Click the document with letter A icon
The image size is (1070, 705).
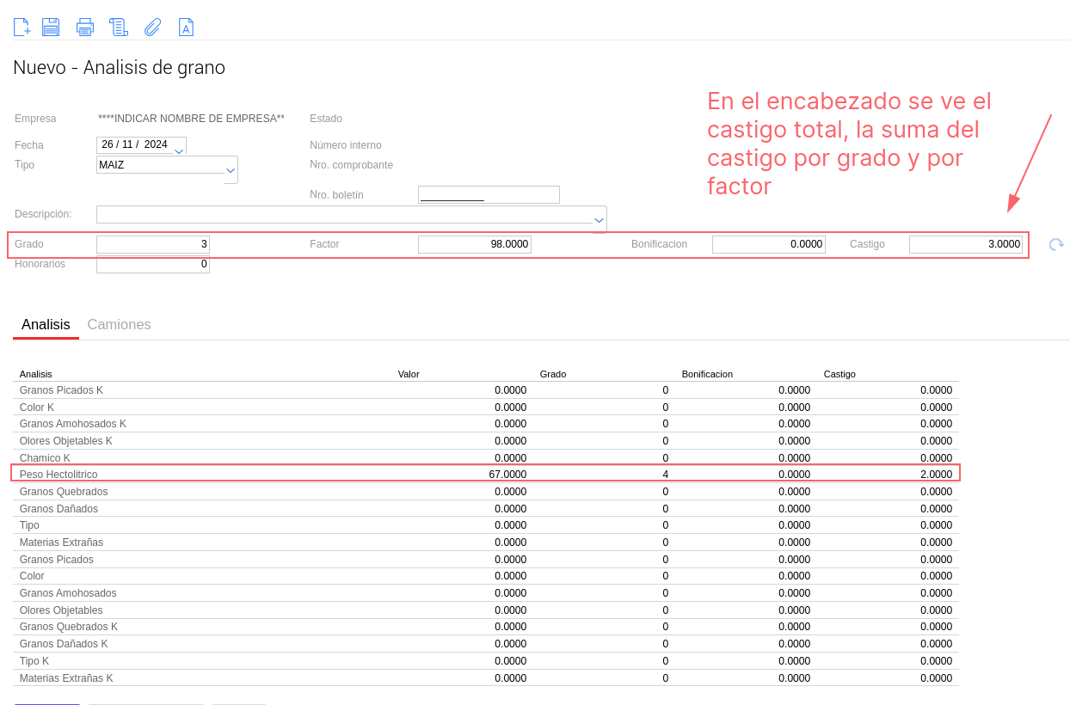[x=186, y=28]
